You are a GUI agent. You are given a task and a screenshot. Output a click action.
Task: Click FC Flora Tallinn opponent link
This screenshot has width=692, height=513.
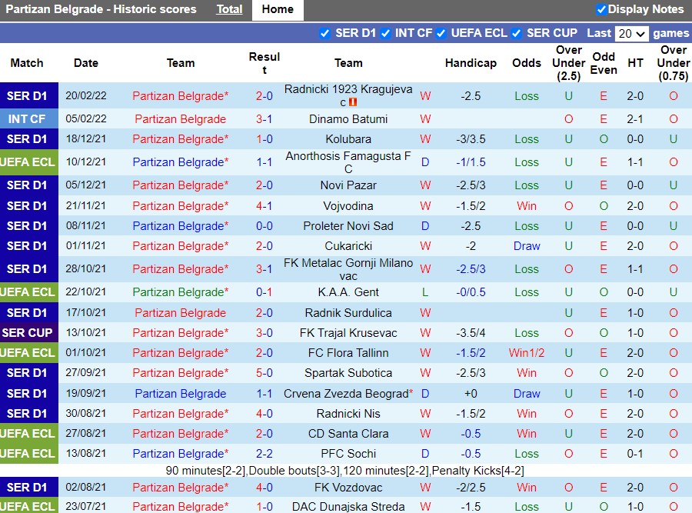click(x=348, y=353)
